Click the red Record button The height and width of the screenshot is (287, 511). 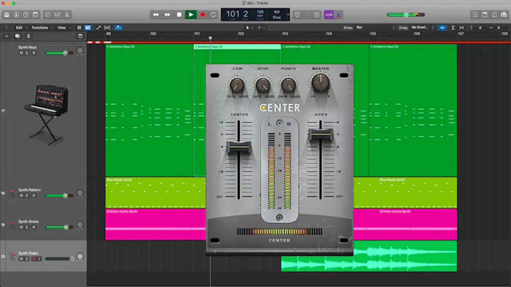tap(203, 15)
